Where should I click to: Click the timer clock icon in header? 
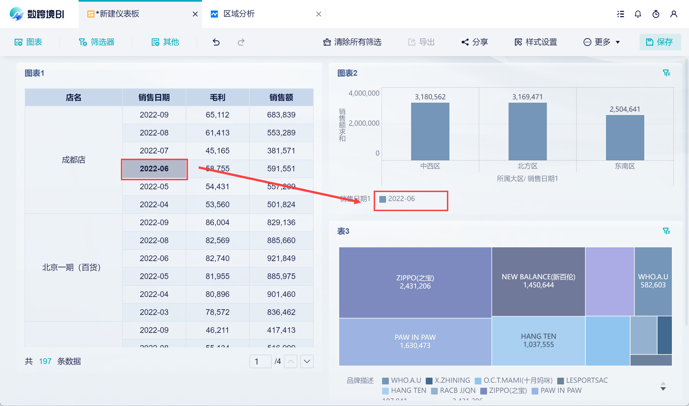click(656, 14)
